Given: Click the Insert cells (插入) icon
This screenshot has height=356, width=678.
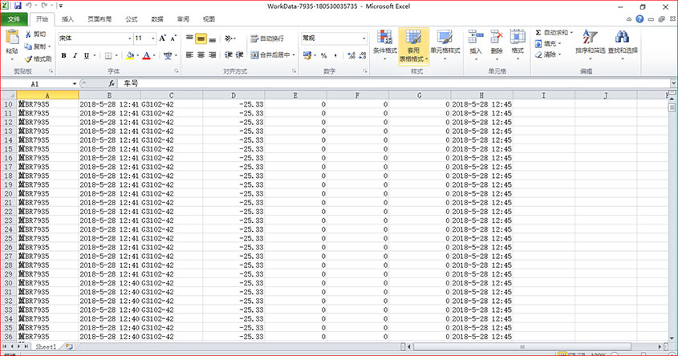Looking at the screenshot, I should (476, 42).
